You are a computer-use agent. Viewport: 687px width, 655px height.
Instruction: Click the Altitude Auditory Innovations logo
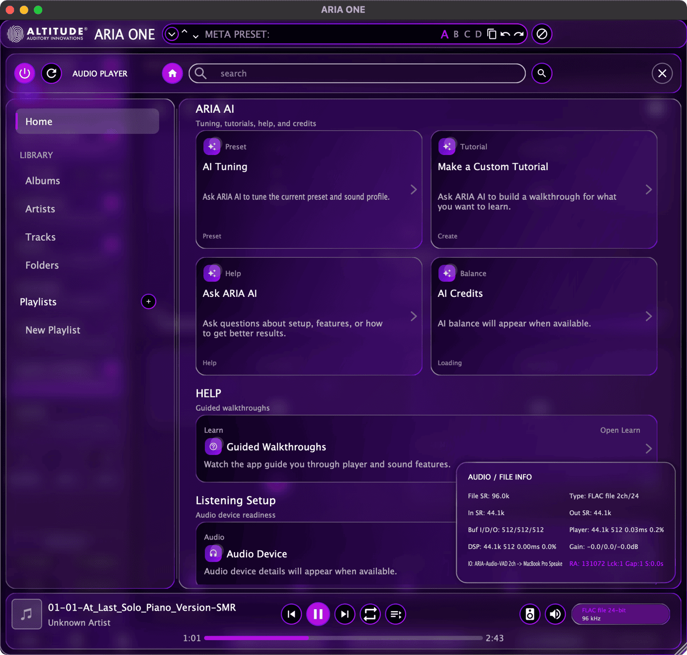(x=48, y=34)
